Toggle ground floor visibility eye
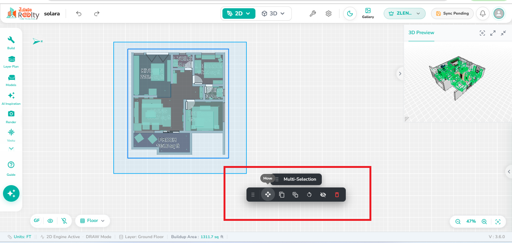The image size is (512, 243). pos(50,221)
